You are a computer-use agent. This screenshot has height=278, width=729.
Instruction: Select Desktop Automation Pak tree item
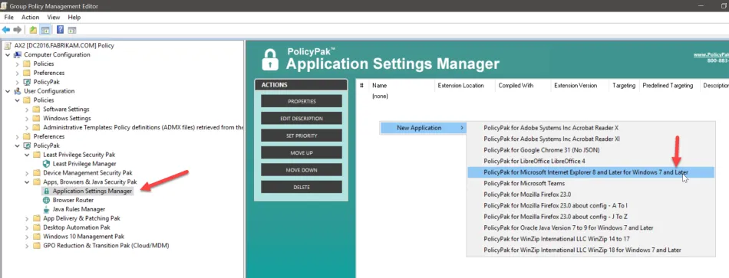[77, 227]
